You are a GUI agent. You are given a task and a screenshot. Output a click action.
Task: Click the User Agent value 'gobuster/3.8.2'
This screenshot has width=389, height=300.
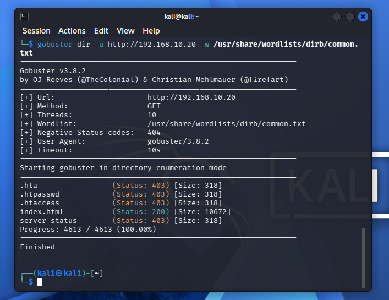(178, 141)
